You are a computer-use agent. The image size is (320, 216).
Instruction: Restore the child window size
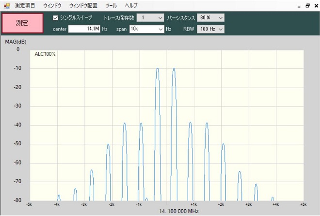307,6
